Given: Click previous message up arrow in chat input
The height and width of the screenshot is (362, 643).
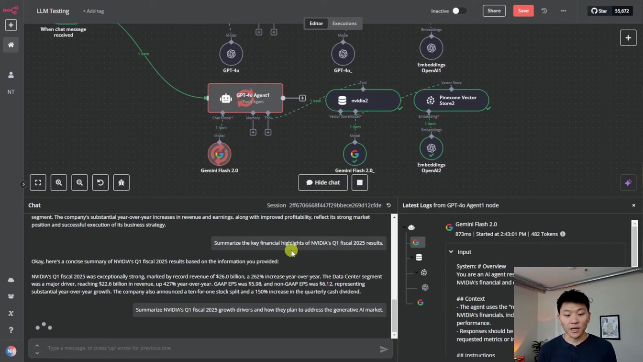Looking at the screenshot, I should pos(37,345).
